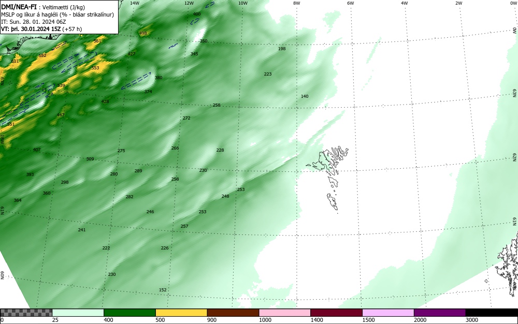The height and width of the screenshot is (324, 518).
Task: Click the 241 value on the map
Action: pyautogui.click(x=82, y=230)
